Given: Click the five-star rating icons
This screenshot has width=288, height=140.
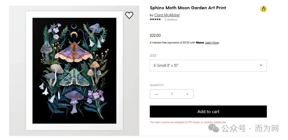Looking at the screenshot, I should (x=155, y=20).
